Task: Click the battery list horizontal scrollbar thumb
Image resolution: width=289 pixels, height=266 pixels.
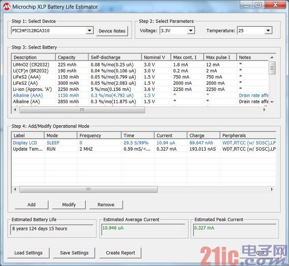Action: [x=82, y=110]
